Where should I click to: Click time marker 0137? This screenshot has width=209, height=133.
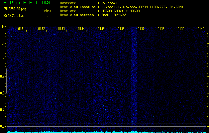click(x=141, y=29)
